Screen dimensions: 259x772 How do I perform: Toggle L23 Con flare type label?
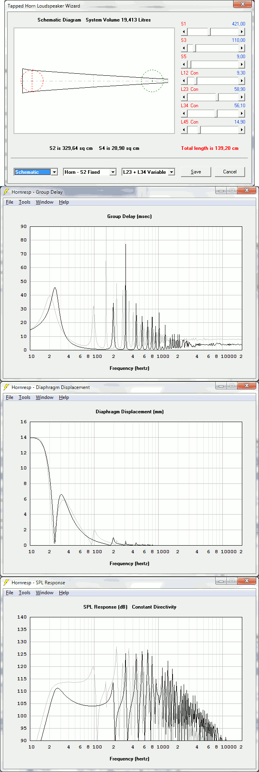(x=194, y=89)
